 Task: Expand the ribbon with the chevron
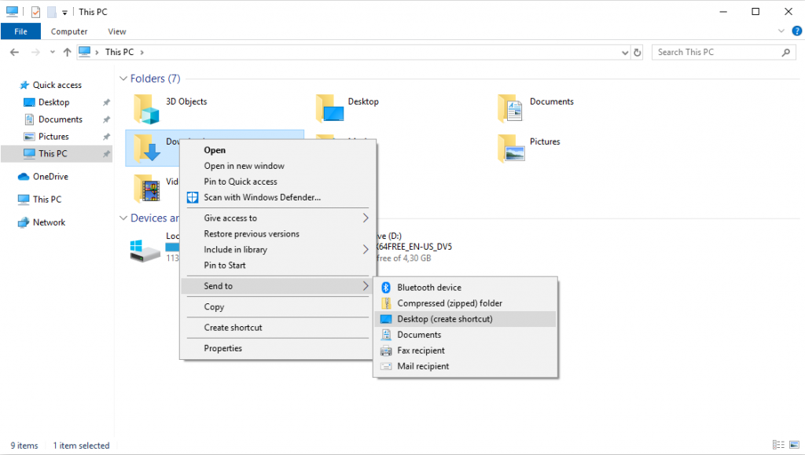pyautogui.click(x=781, y=31)
